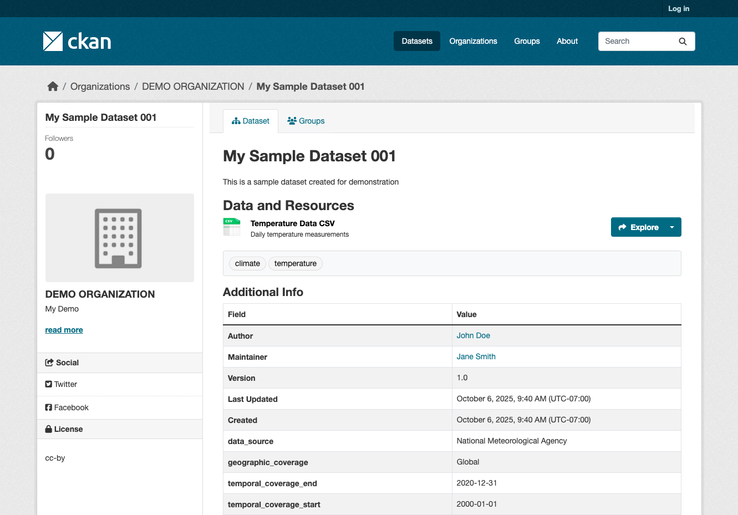
Task: Click DEMO ORGANIZATION breadcrumb link
Action: (193, 86)
